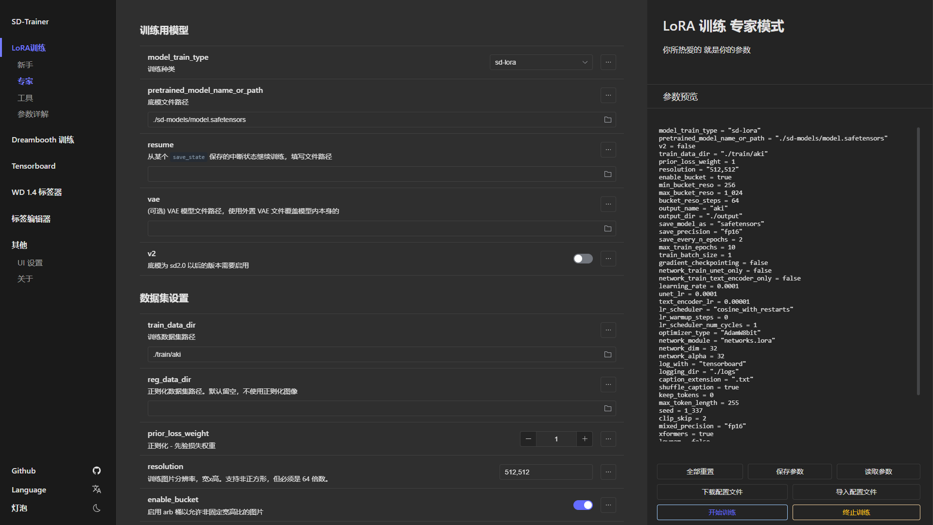Open the model_train_type dropdown showing sd-lora

541,62
